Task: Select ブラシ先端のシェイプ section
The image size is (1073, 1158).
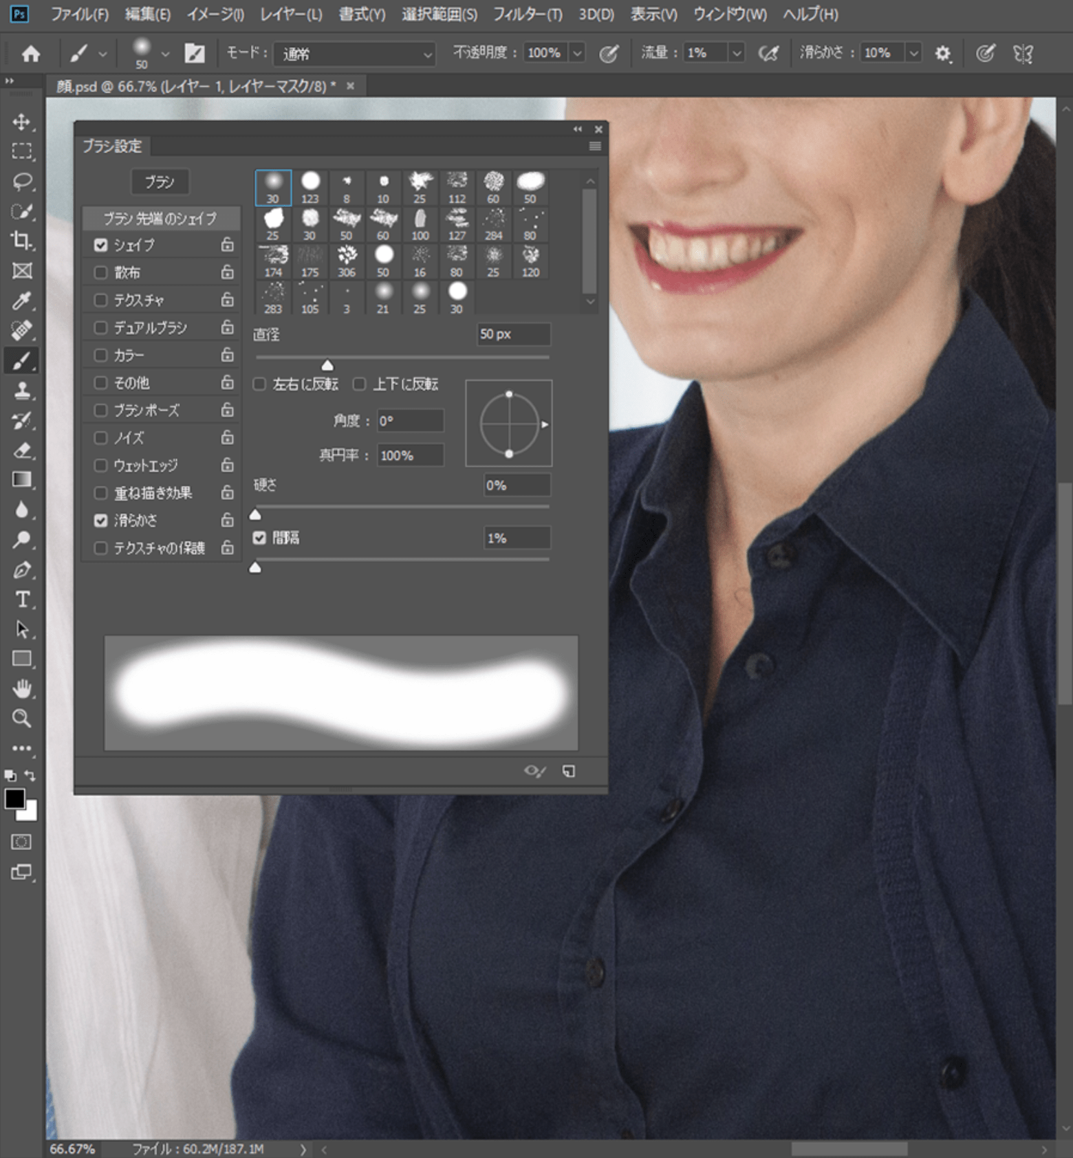Action: (160, 219)
